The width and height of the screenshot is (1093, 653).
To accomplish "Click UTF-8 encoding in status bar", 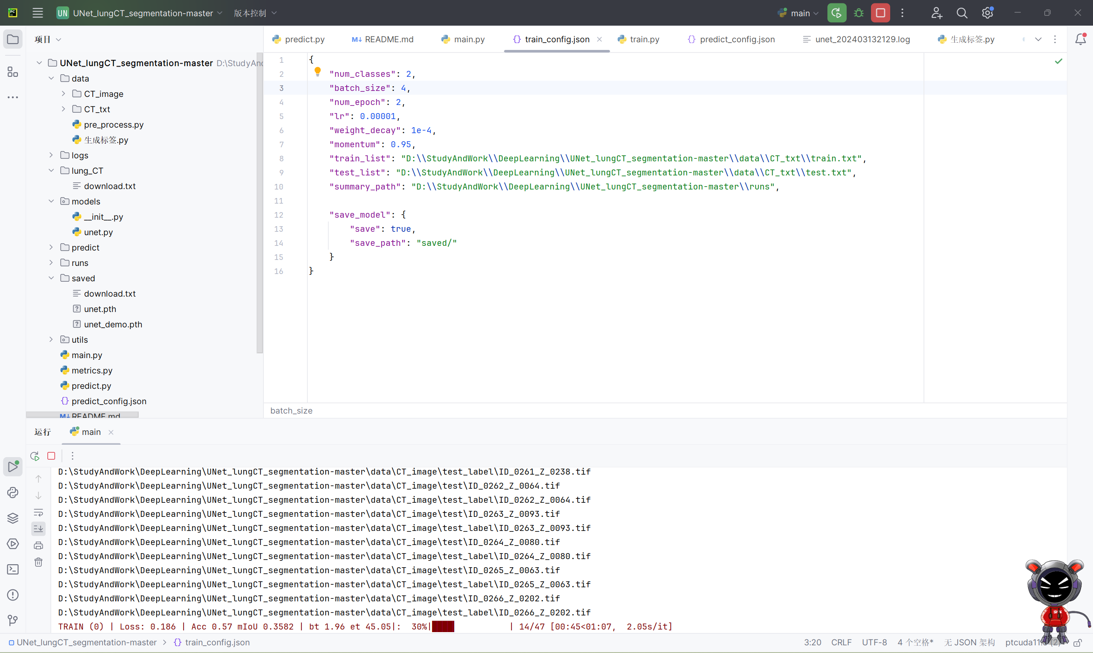I will pyautogui.click(x=874, y=642).
